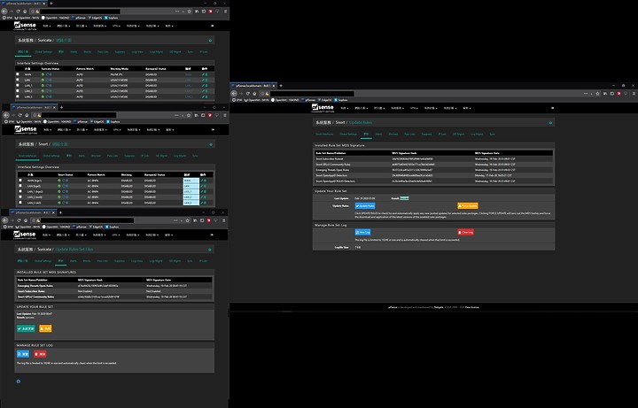Image resolution: width=638 pixels, height=408 pixels.
Task: Open the Sophos bookmark in the Suricata interfaces window
Action: (112, 18)
